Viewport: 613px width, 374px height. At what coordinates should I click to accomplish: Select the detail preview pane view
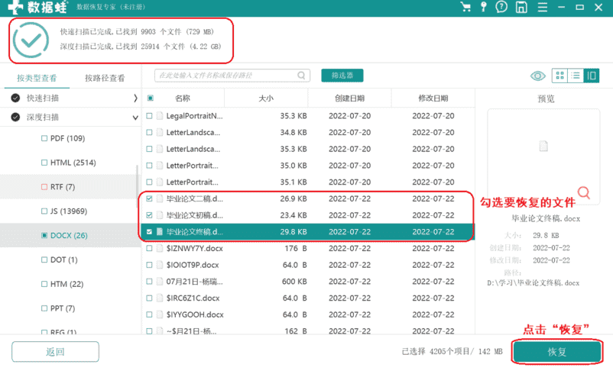[592, 76]
